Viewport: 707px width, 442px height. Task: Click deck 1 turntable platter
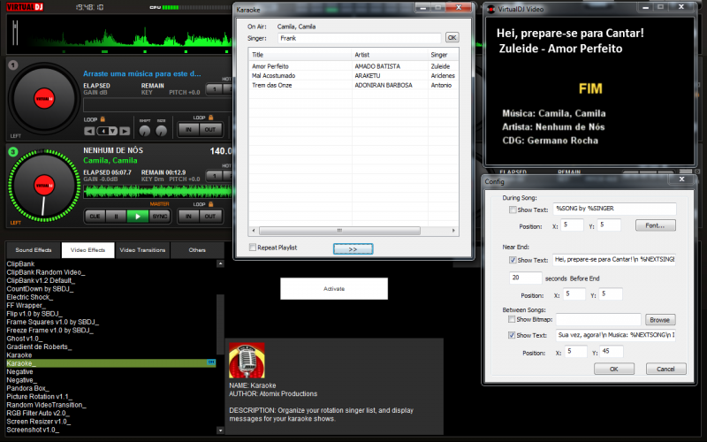[x=44, y=99]
